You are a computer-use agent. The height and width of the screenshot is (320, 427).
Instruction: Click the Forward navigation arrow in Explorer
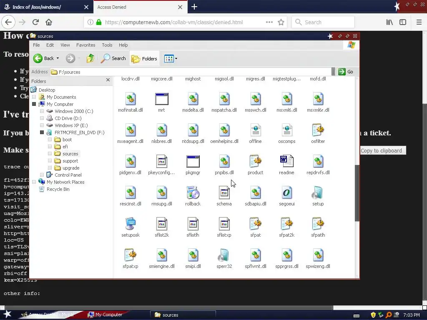point(70,58)
